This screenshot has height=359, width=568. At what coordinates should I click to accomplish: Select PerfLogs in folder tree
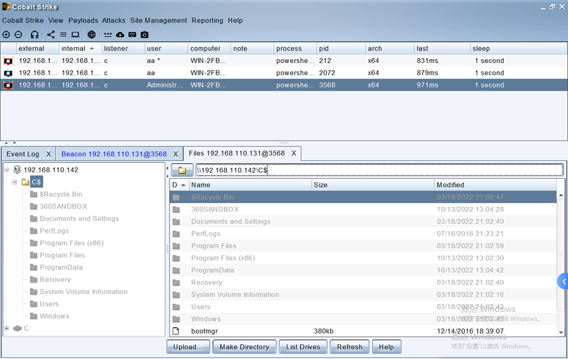click(55, 231)
